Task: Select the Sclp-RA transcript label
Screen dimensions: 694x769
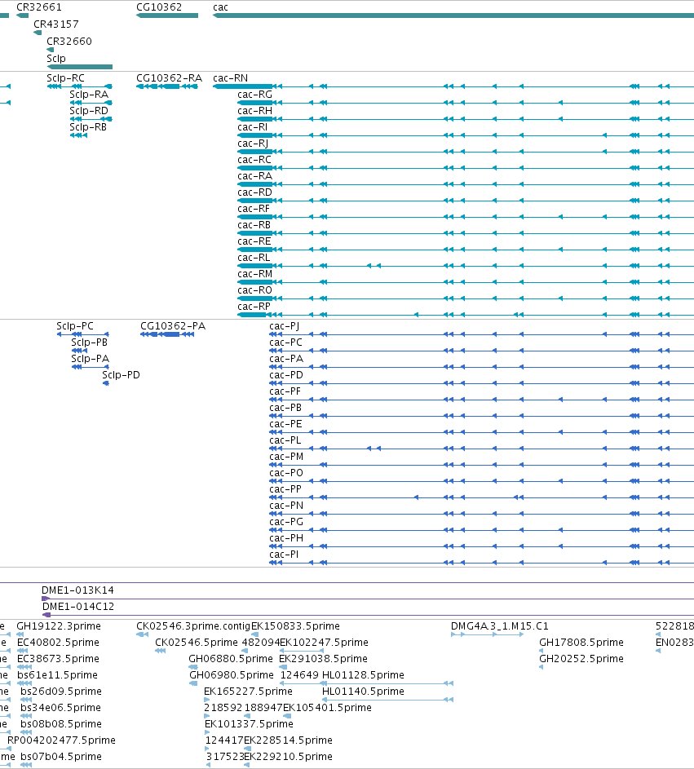Action: [x=89, y=95]
